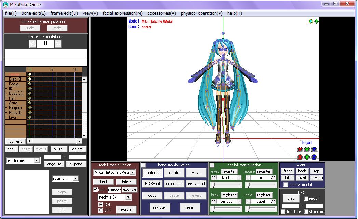The image size is (358, 219).
Task: Select the Disp/IK row keyframe diamond
Action: [x=30, y=79]
